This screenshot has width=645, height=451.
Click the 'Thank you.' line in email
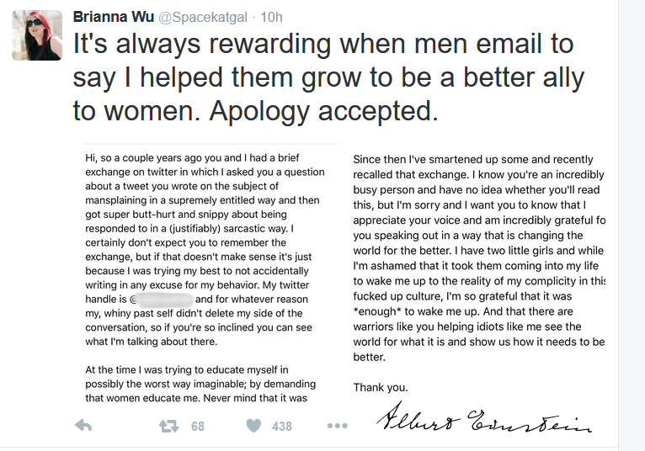click(381, 387)
